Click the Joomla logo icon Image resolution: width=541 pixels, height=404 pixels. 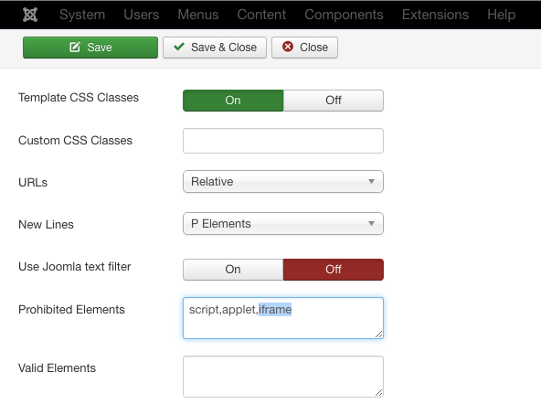click(x=30, y=15)
